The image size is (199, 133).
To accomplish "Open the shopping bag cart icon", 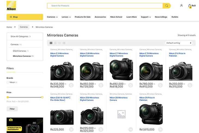I will click(190, 6).
